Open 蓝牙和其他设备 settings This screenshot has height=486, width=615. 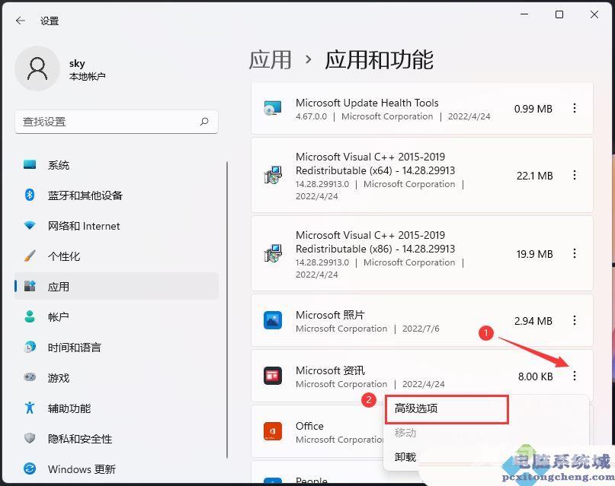[x=116, y=195]
